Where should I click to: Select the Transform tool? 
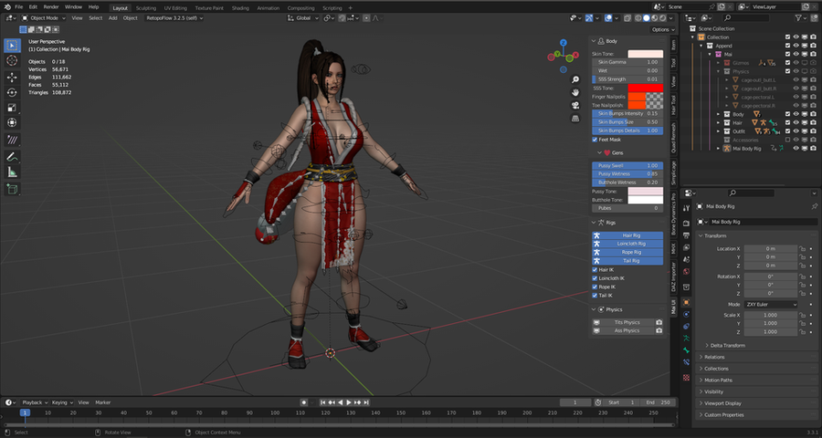click(x=12, y=122)
